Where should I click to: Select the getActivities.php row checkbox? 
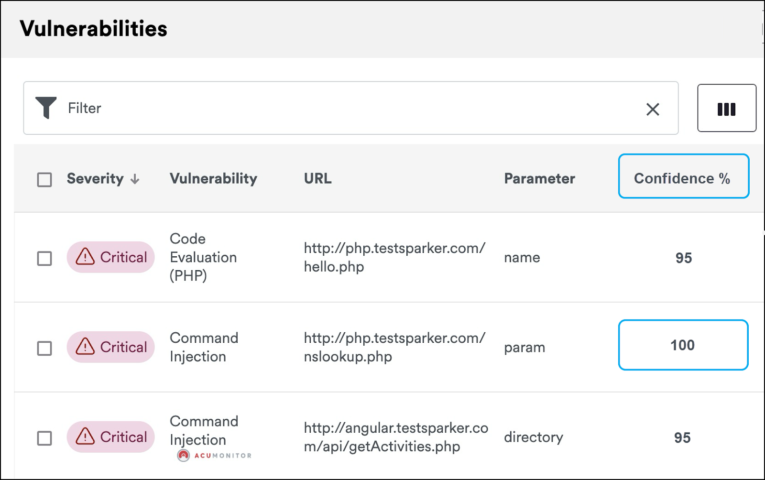click(44, 438)
